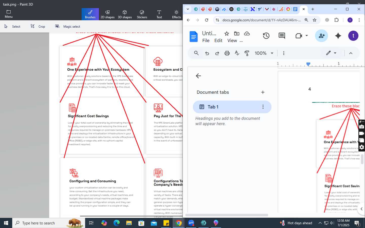Image resolution: width=365 pixels, height=228 pixels.
Task: Move the document to a folder
Action: click(237, 33)
